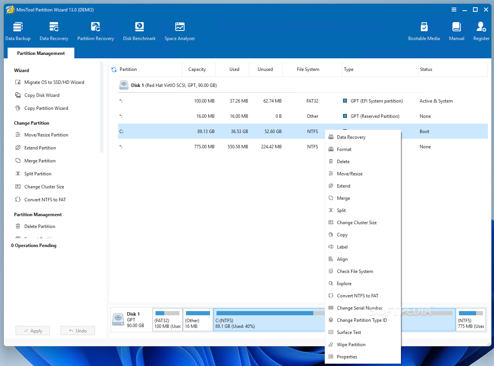This screenshot has width=494, height=366.
Task: Click the Merge Partition sidebar icon
Action: pyautogui.click(x=18, y=161)
